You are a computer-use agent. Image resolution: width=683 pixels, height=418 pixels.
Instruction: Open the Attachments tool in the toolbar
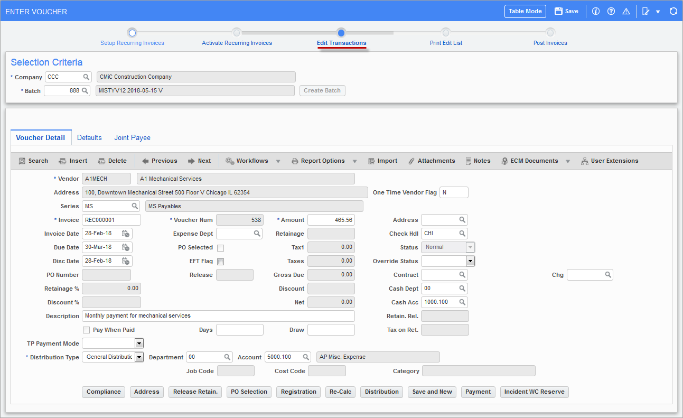click(432, 161)
